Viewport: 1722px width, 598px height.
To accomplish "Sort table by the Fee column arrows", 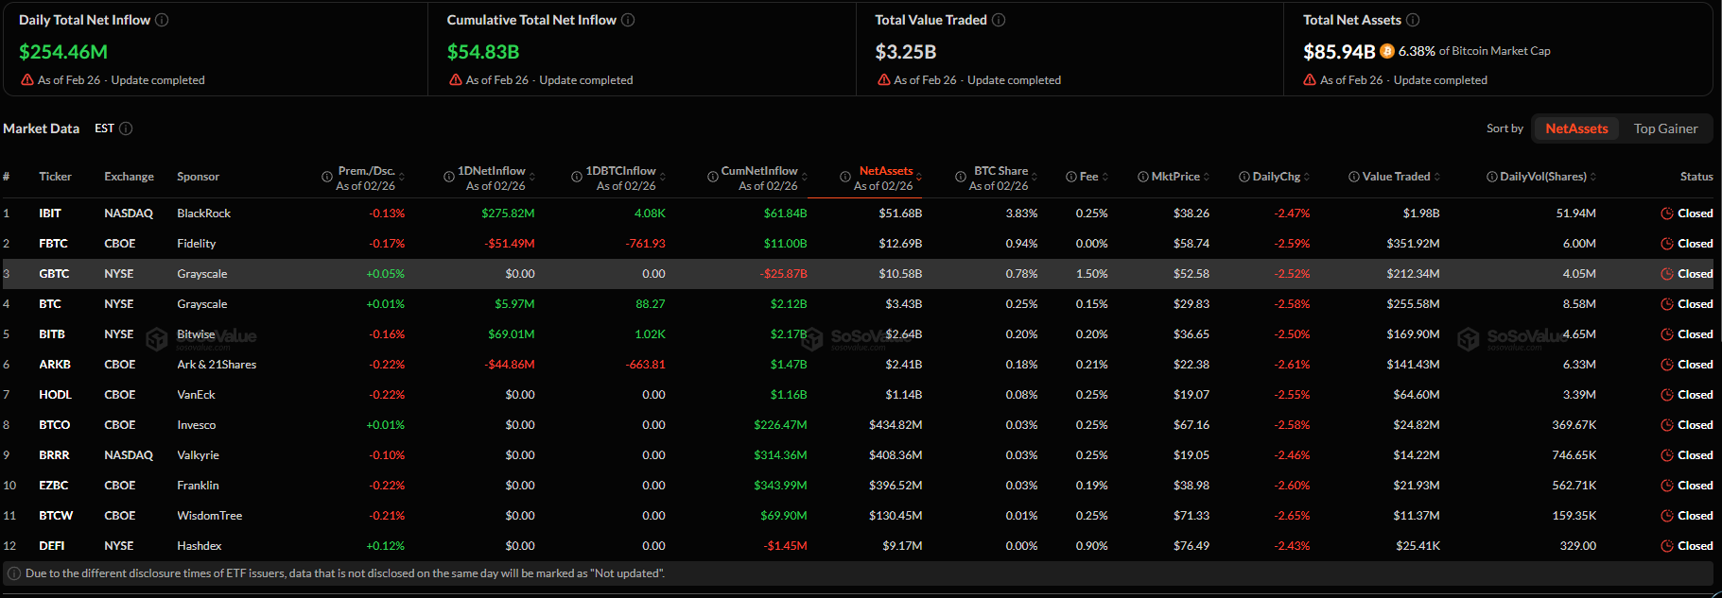I will click(1105, 177).
